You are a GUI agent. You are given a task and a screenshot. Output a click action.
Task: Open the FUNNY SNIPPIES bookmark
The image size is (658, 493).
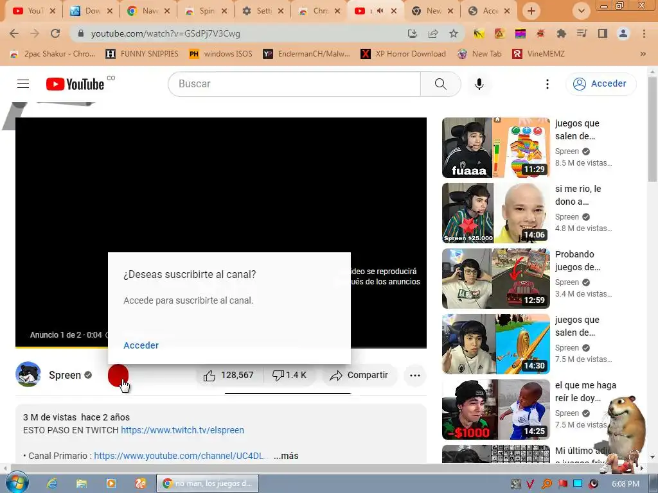click(142, 54)
